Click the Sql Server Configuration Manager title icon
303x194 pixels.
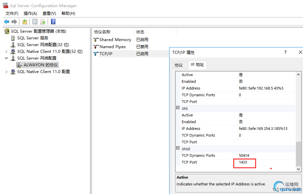tap(6, 5)
